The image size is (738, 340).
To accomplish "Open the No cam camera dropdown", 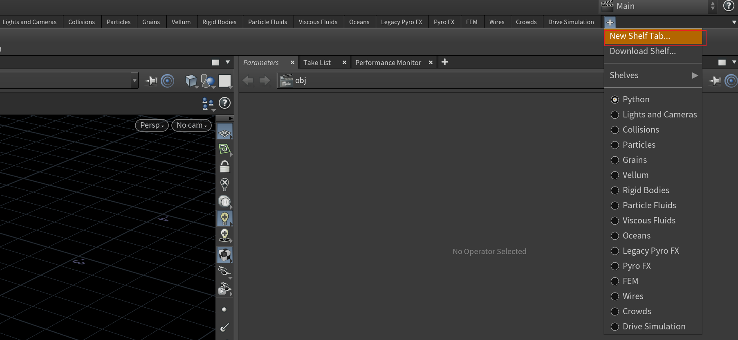I will click(191, 125).
